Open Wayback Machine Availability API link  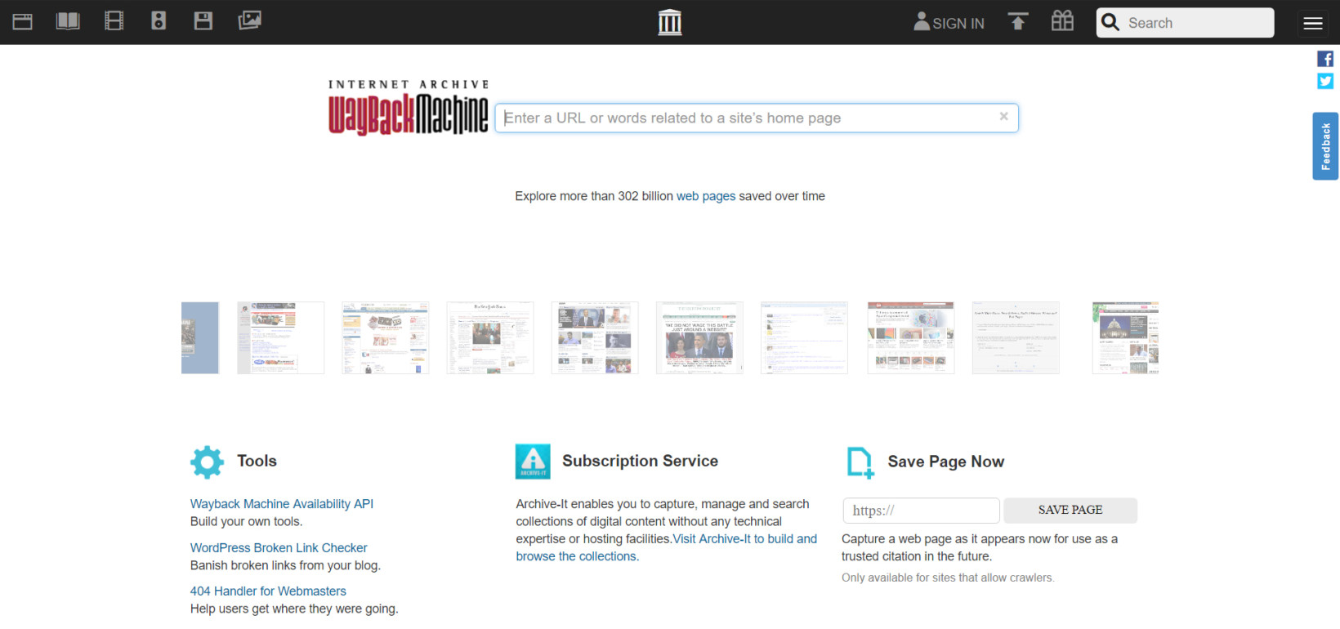coord(282,504)
